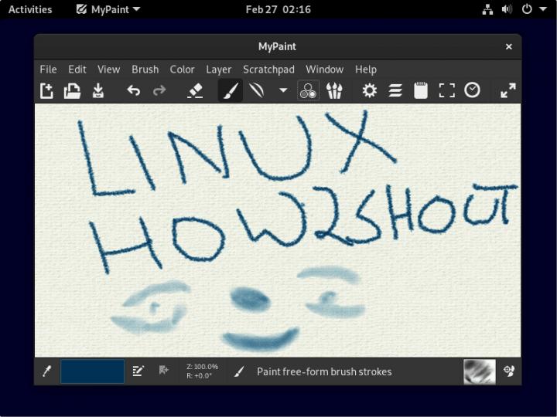Expand the tool options dropdown arrow

tap(283, 91)
